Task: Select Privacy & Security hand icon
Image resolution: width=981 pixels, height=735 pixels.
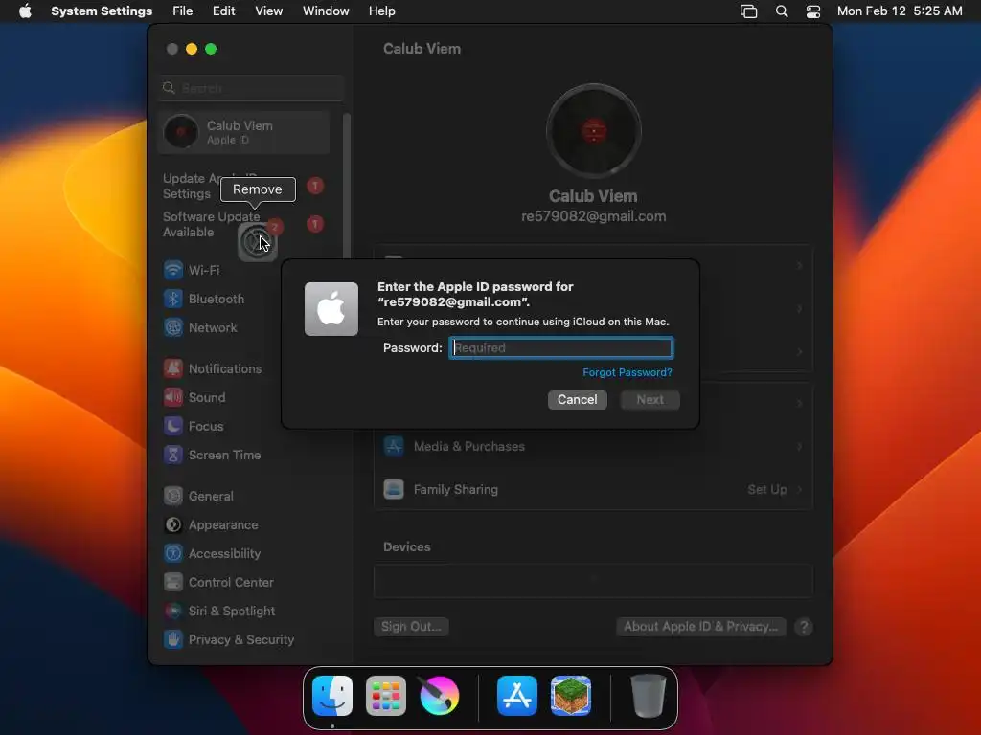Action: (173, 640)
